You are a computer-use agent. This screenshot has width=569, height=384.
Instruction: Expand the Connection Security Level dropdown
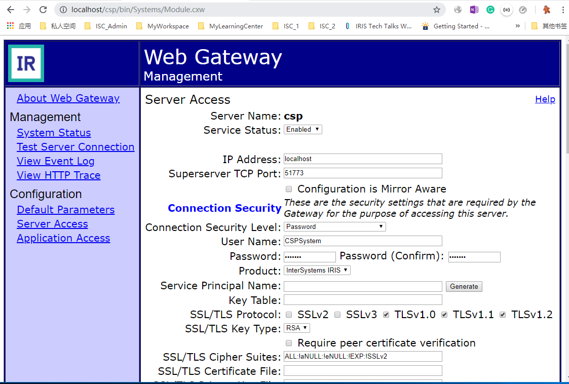pyautogui.click(x=334, y=227)
